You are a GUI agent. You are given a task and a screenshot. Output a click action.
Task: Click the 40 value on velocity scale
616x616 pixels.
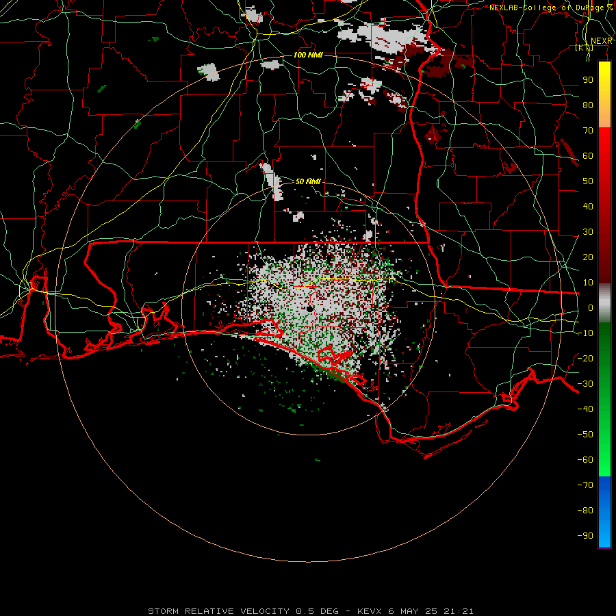point(588,206)
